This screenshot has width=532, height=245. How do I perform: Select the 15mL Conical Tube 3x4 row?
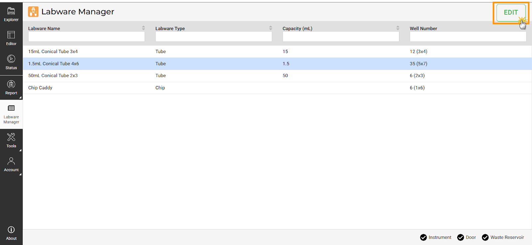point(53,51)
